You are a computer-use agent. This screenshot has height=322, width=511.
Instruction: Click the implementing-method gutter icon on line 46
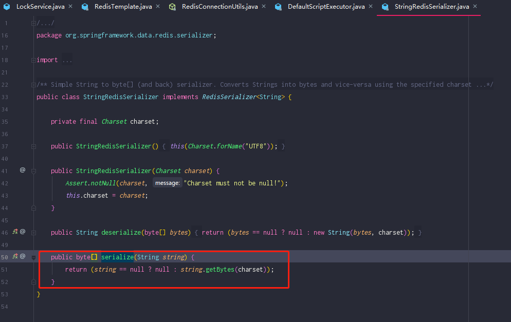coord(14,232)
